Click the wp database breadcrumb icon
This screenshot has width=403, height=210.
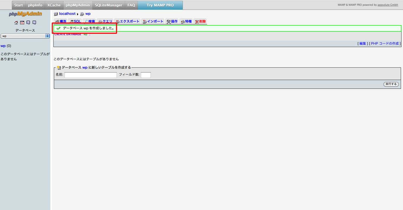[82, 14]
